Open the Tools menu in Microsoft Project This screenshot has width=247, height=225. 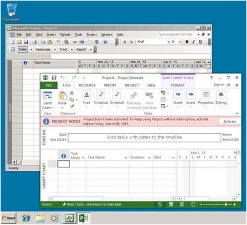(79, 34)
